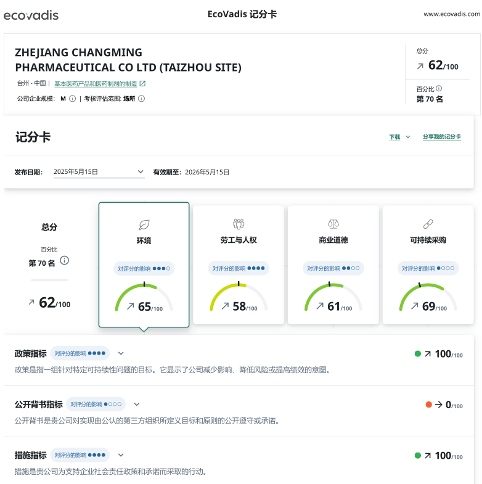Viewport: 482px width, 484px height.
Task: Click the impact badge next to 措施指标
Action: tap(80, 455)
